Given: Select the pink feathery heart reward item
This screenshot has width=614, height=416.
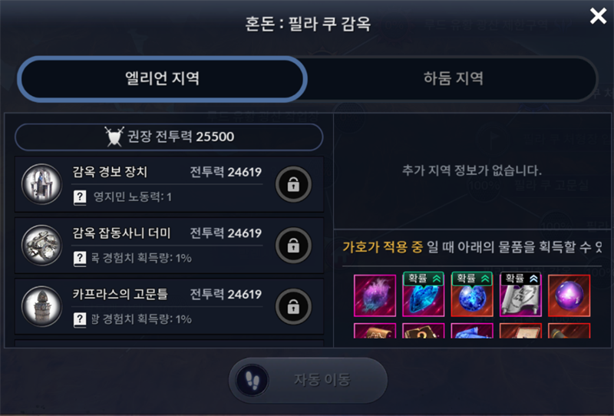Looking at the screenshot, I should coord(375,295).
